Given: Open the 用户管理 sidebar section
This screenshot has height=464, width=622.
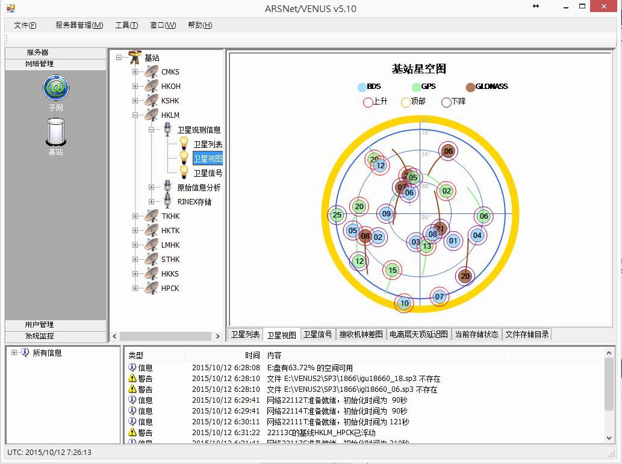Looking at the screenshot, I should [39, 325].
